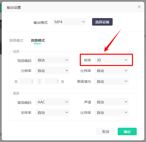Switch to the 高级模式 tab
146x142 pixels.
click(x=38, y=40)
